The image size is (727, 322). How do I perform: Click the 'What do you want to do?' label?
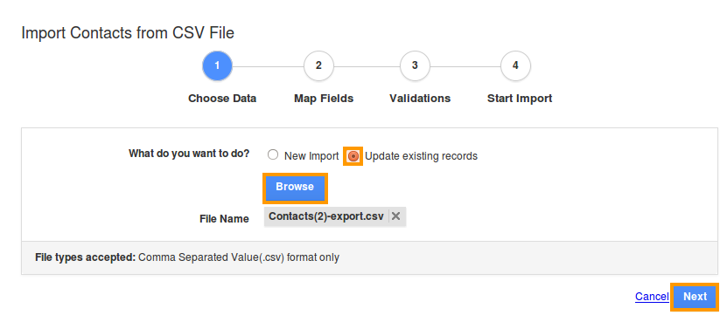point(189,154)
